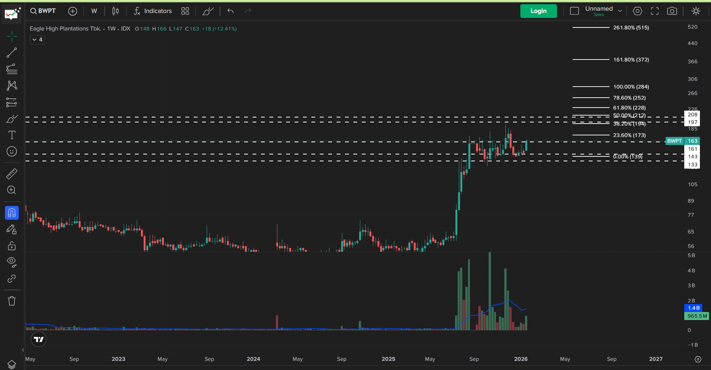
Task: Select the trend line tool
Action: coord(12,53)
